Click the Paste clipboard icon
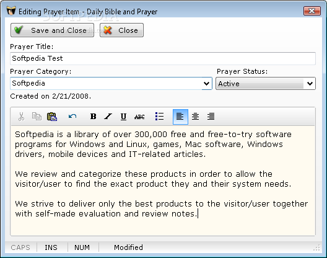The height and width of the screenshot is (258, 327). (x=52, y=117)
